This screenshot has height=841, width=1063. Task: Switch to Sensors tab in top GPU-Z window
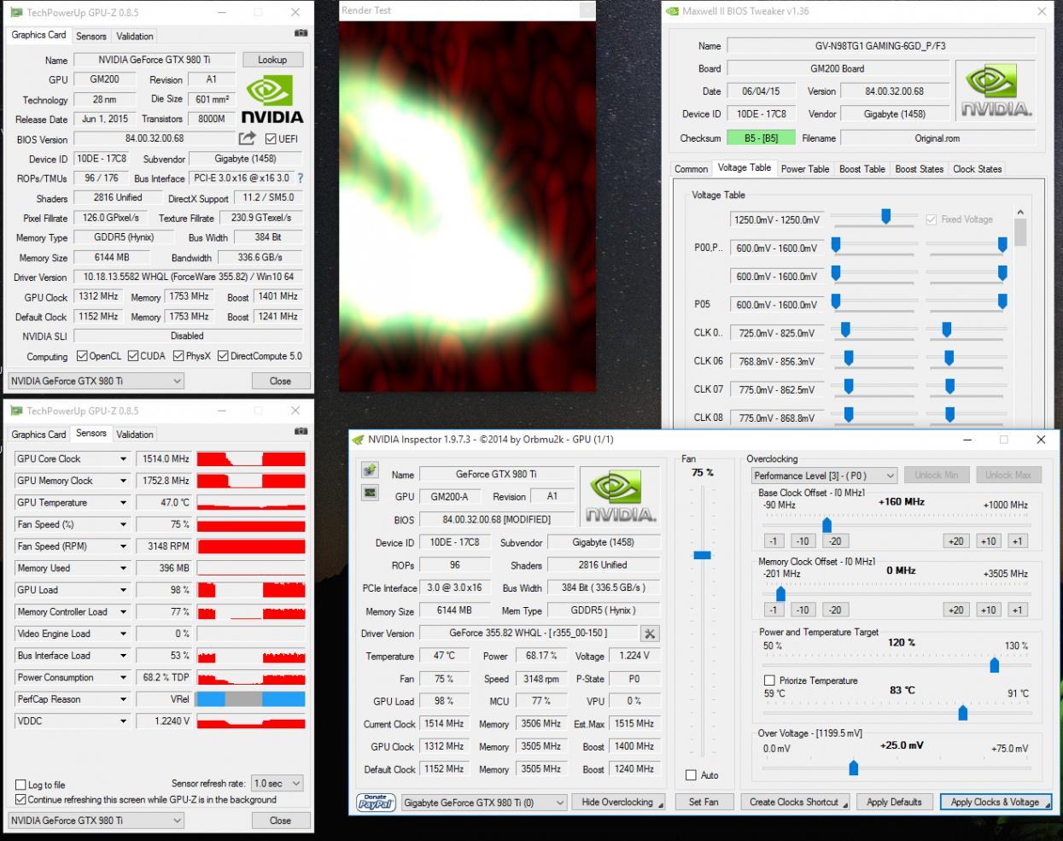coord(91,36)
